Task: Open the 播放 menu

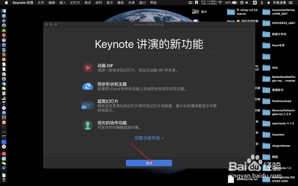Action: coord(120,3)
